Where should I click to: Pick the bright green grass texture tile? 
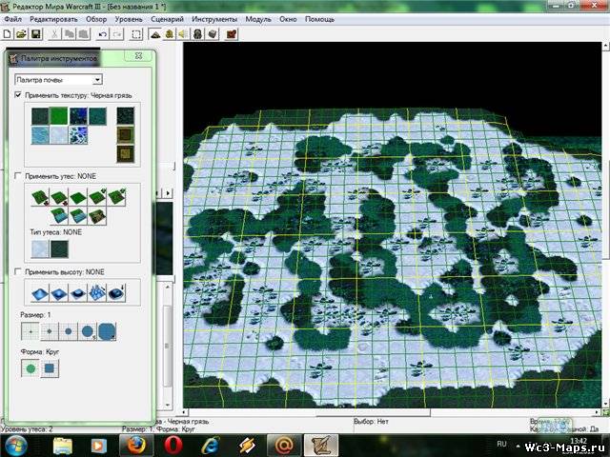click(58, 115)
